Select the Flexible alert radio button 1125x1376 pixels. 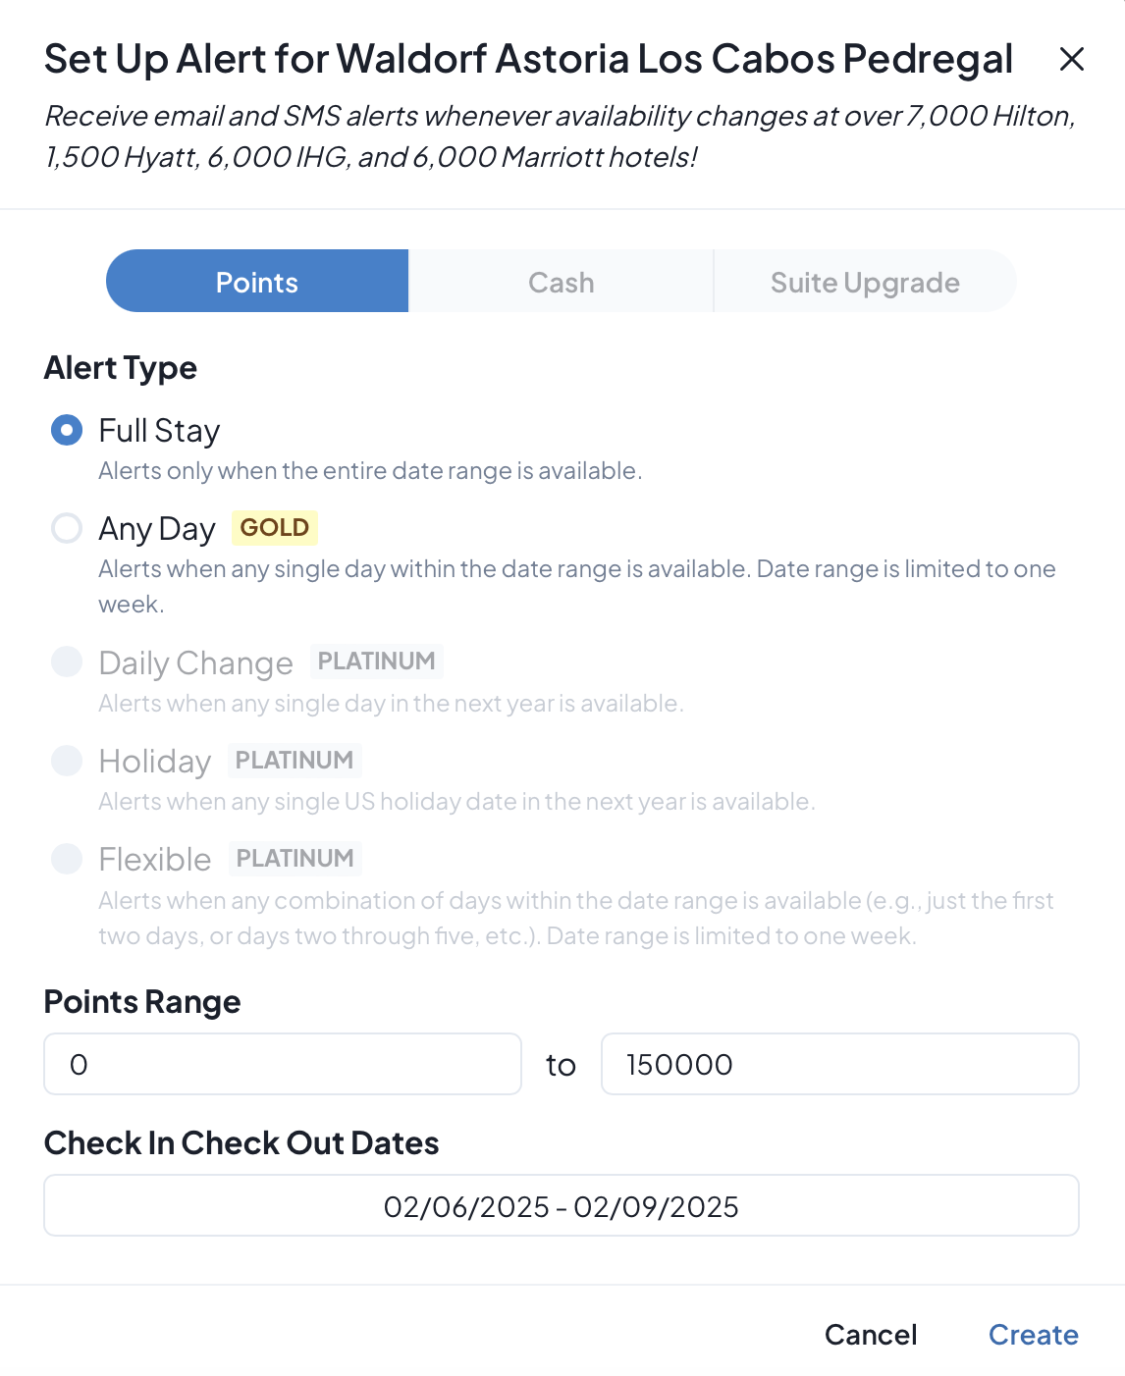[x=67, y=859]
